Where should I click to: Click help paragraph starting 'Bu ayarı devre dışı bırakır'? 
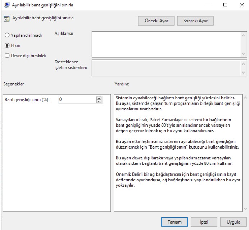pyautogui.click(x=174, y=161)
